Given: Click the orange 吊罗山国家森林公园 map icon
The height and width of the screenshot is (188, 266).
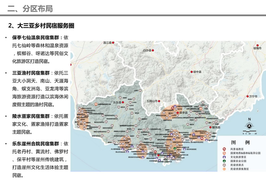Looking at the screenshot, I should coord(201,109).
